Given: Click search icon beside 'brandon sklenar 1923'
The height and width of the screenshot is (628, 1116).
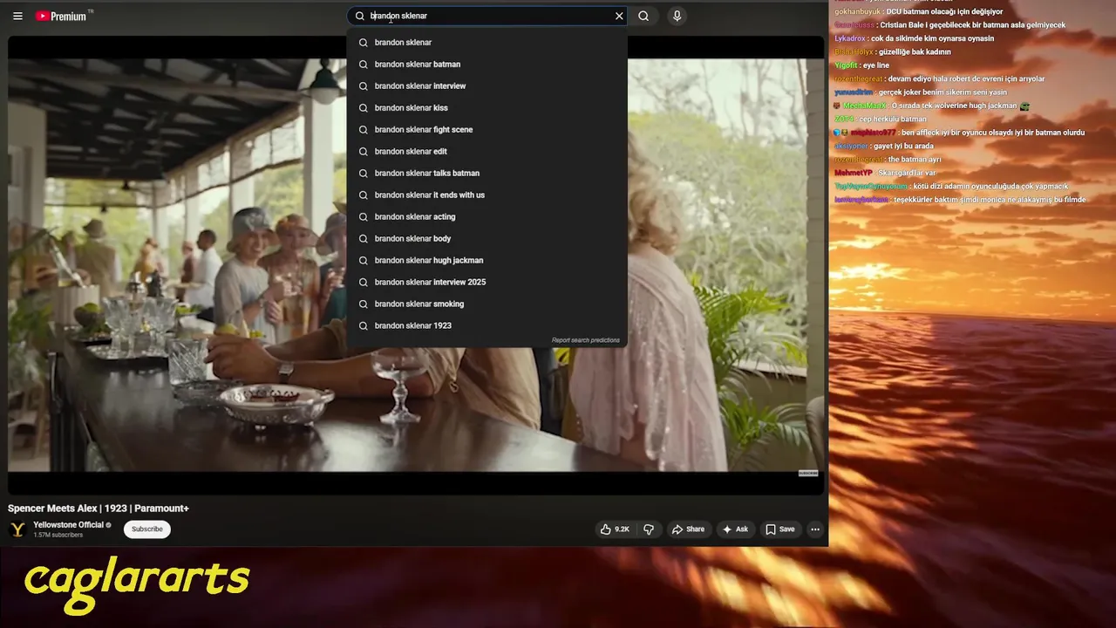Looking at the screenshot, I should pyautogui.click(x=364, y=325).
